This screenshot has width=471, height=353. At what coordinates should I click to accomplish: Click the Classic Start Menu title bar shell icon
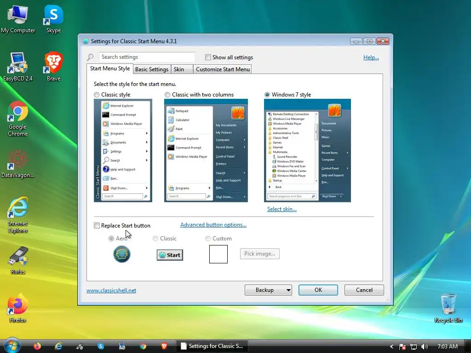tap(85, 41)
